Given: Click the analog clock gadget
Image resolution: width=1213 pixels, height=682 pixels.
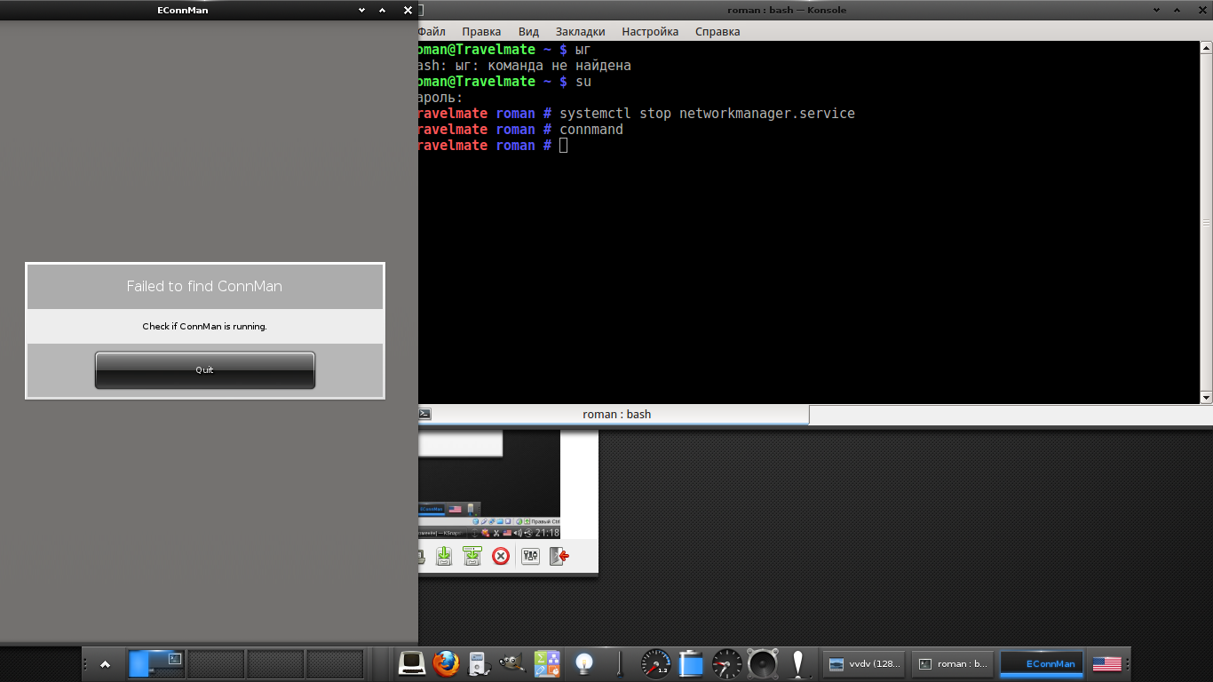Looking at the screenshot, I should 726,663.
